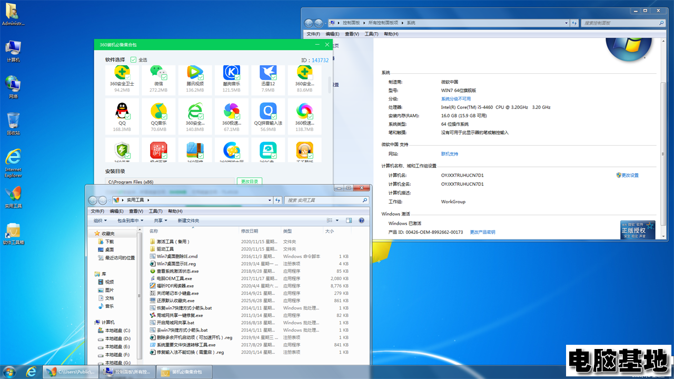Uncheck the 94.2MB 360安全卫士 checkbox

(x=128, y=77)
